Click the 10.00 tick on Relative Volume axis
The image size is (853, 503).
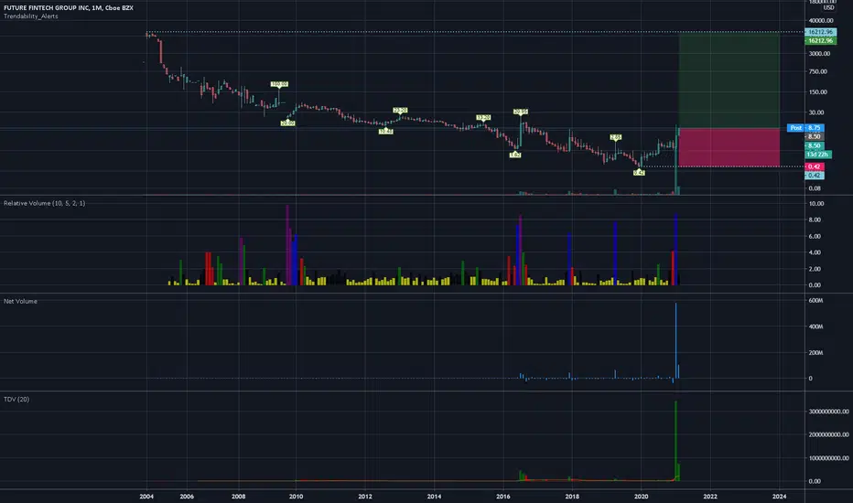coord(816,203)
